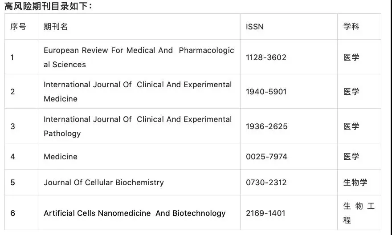Select ISSN 0730-2312 cell
Image resolution: width=392 pixels, height=235 pixels.
point(266,182)
